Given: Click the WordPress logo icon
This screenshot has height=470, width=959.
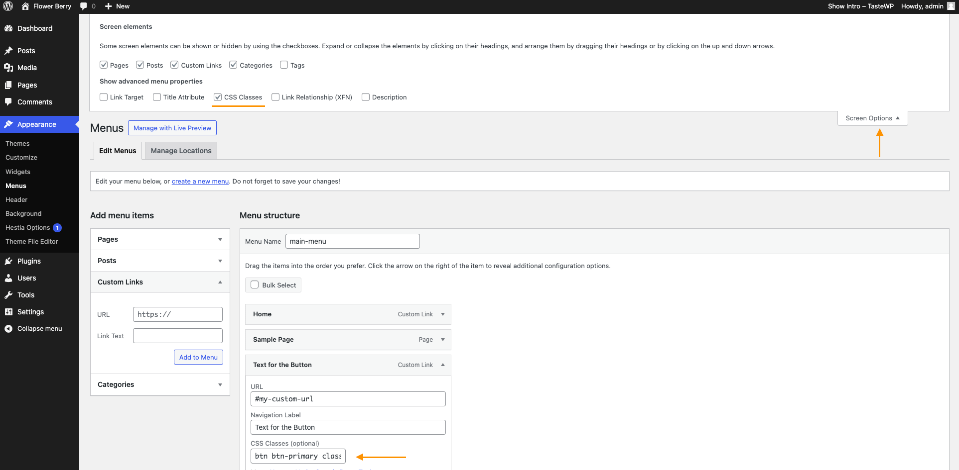Looking at the screenshot, I should (8, 6).
